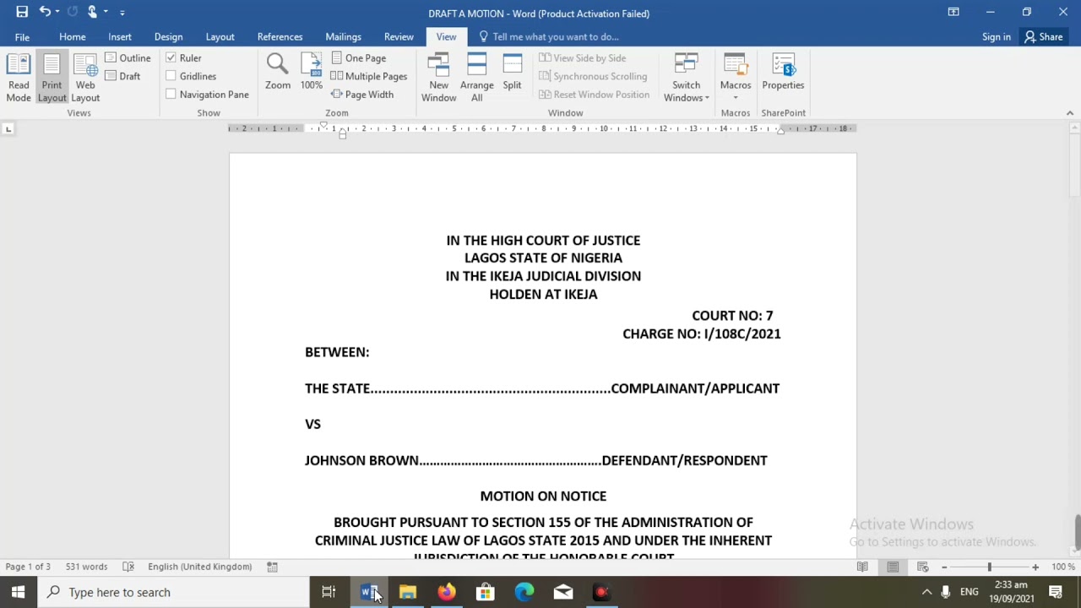Switch to Web Layout view
The height and width of the screenshot is (608, 1081).
point(85,78)
